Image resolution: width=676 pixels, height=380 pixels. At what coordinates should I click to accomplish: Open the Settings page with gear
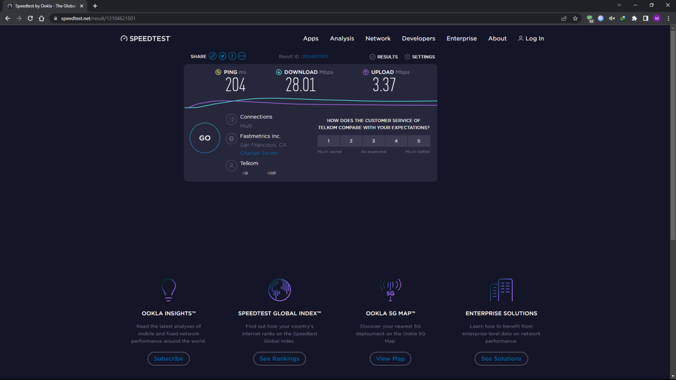[420, 57]
